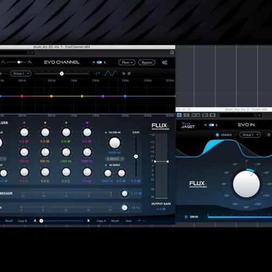Click the Evo.In bypass power icon
Image resolution: width=272 pixels, height=272 pixels.
pos(179,115)
